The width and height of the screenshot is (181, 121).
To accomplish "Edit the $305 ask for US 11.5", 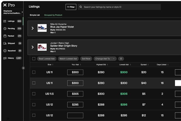I will tap(75, 94).
